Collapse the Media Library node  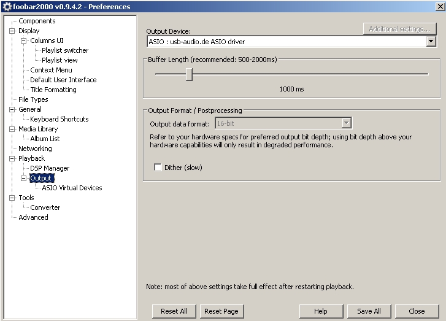tap(12, 129)
